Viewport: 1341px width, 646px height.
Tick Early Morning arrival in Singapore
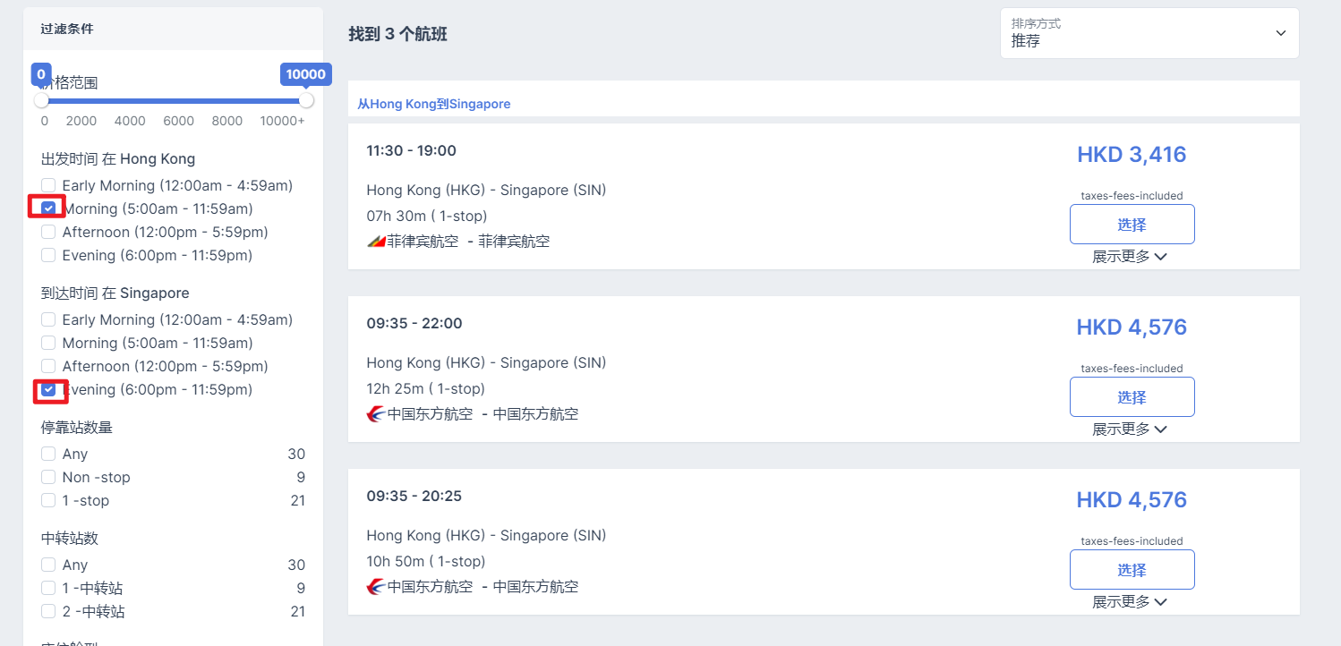[x=48, y=319]
